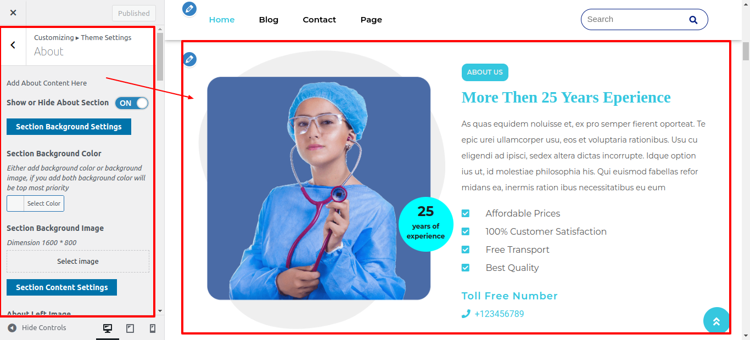Image resolution: width=750 pixels, height=340 pixels.
Task: Click Select image for the section background
Action: pyautogui.click(x=78, y=262)
